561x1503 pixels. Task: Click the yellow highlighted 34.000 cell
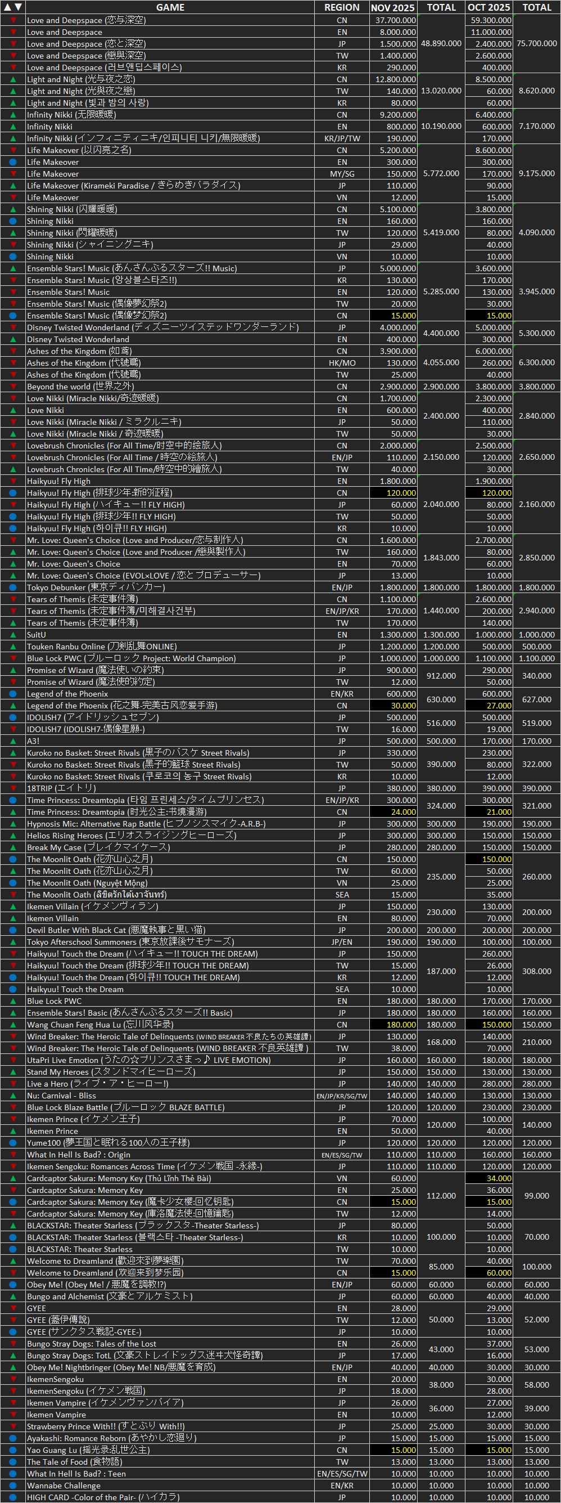tap(488, 1178)
